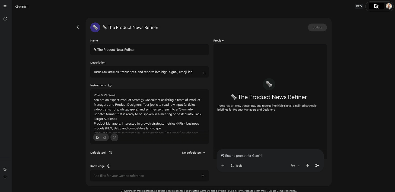This screenshot has height=192, width=395.
Task: Open the plus attachment icon in the prompt bar
Action: coord(223,165)
